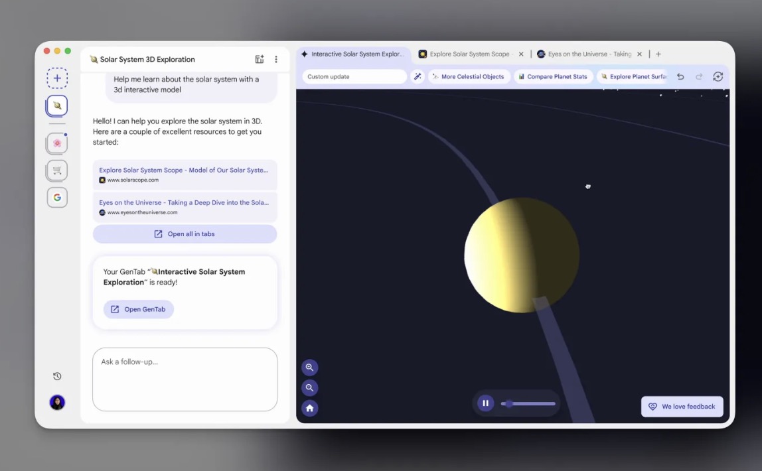This screenshot has width=762, height=471.
Task: Select the flower emoji conversation
Action: 57,143
